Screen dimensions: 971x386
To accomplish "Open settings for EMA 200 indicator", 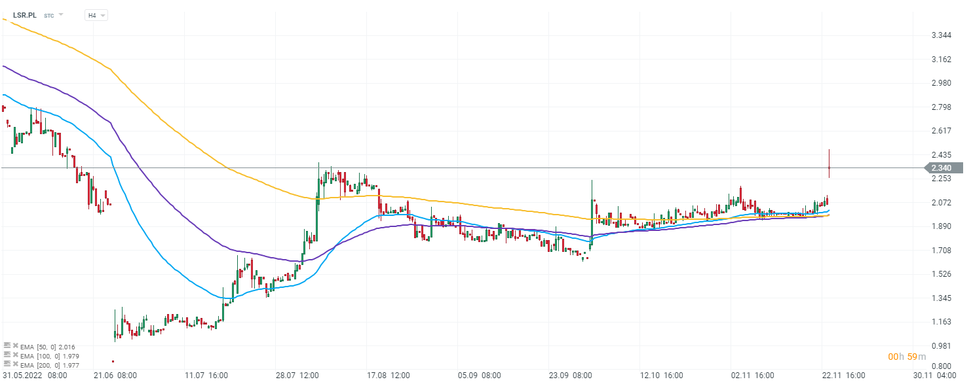I will pos(7,365).
